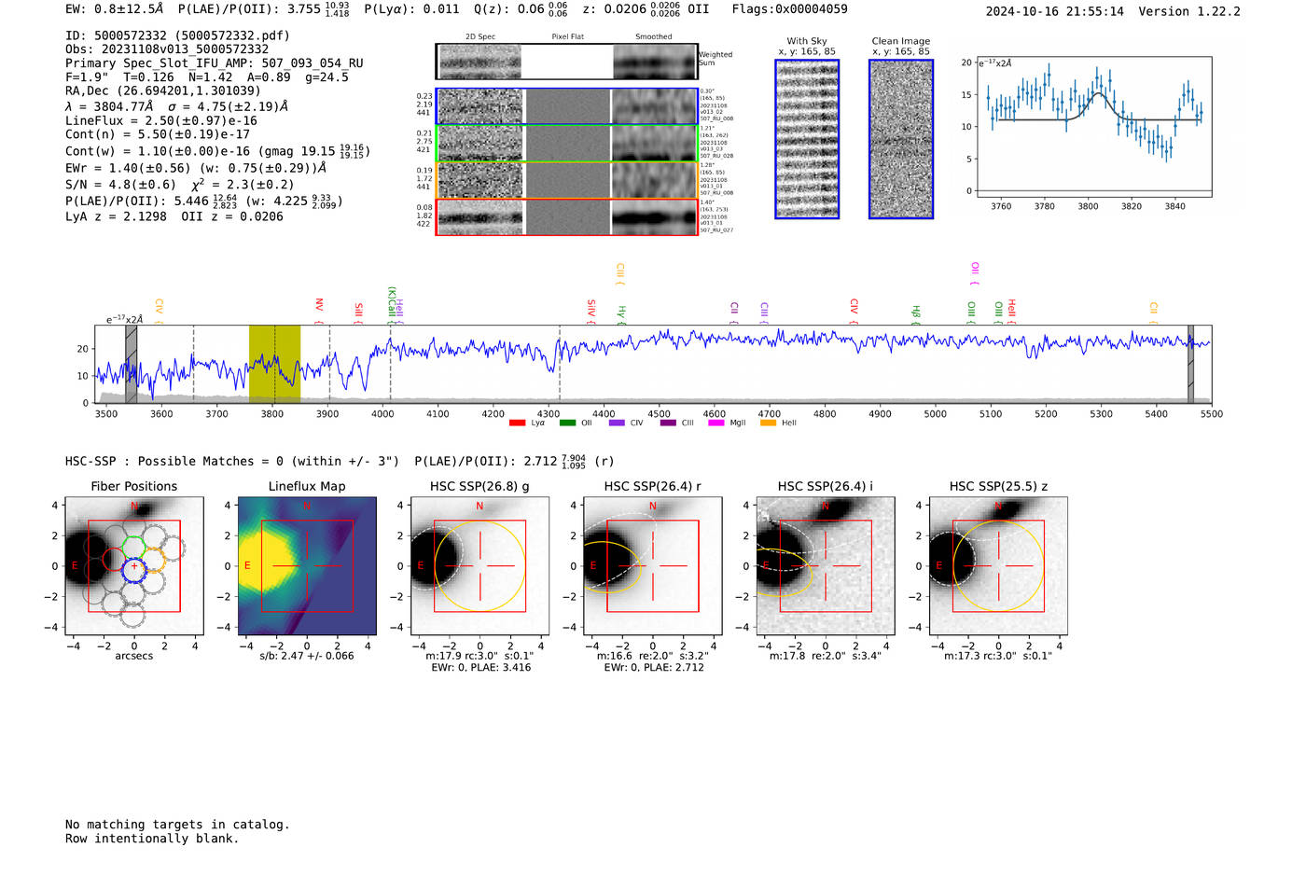Image resolution: width=1306 pixels, height=889 pixels.
Task: Click the blue fiber circle in Fiber Positions
Action: click(x=134, y=570)
